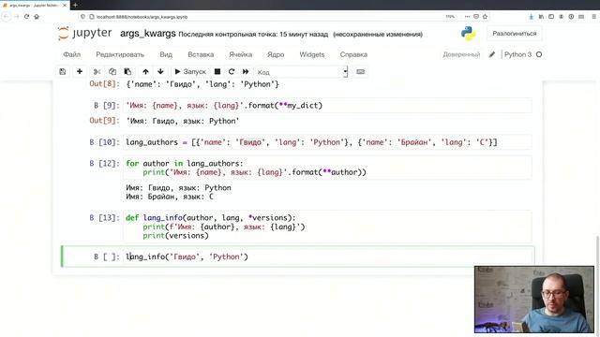
Task: Save page to Pocket icon
Action: point(476,17)
